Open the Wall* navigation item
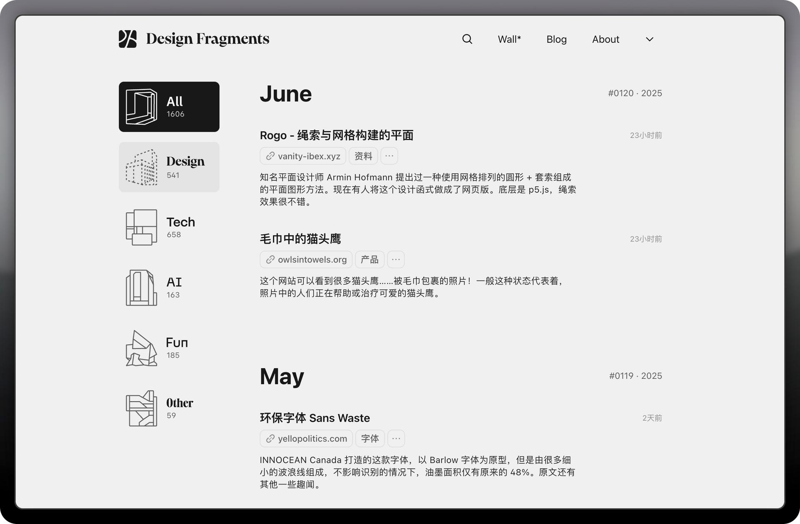The height and width of the screenshot is (524, 800). pos(509,40)
